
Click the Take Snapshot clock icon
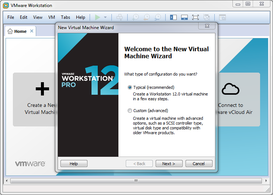[135, 17]
